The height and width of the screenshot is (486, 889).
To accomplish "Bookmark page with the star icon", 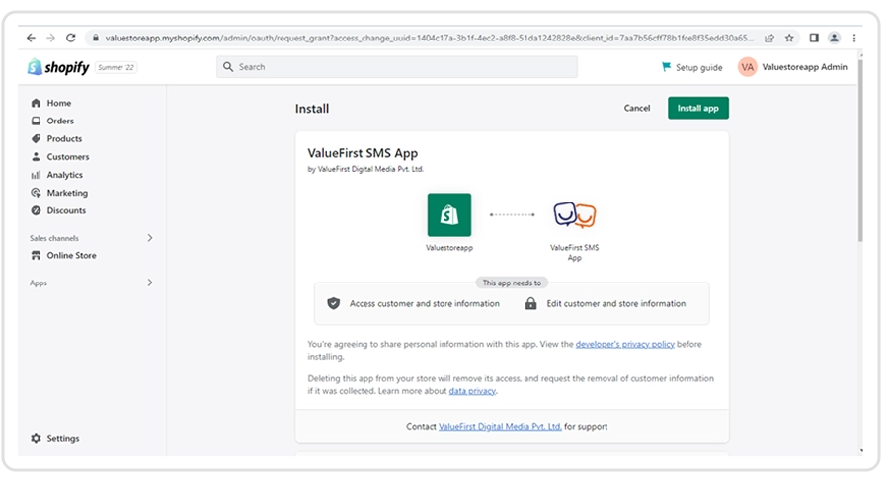I will point(789,38).
